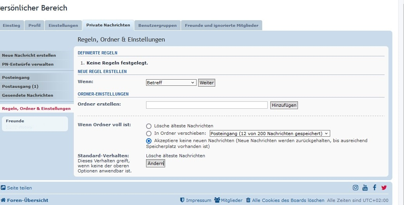Click the Seite teilen share icon
The height and width of the screenshot is (205, 404).
coord(3,188)
